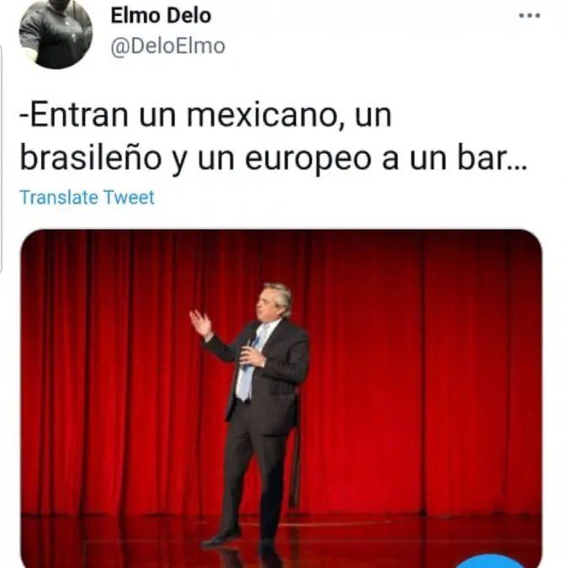The width and height of the screenshot is (568, 568).
Task: Click the microphone held in the photo
Action: point(252,340)
